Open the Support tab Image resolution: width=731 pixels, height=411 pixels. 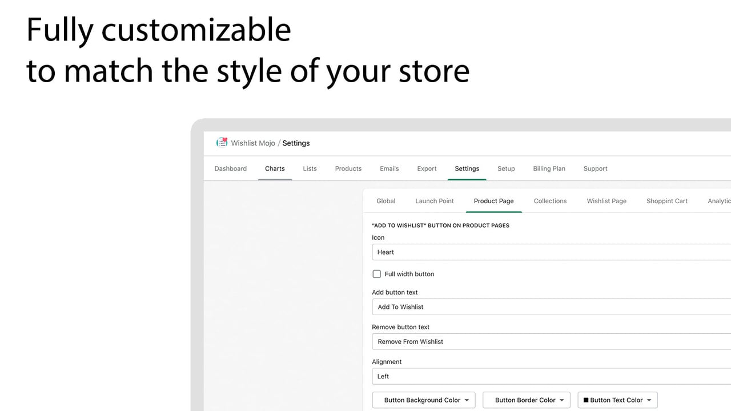click(x=596, y=168)
